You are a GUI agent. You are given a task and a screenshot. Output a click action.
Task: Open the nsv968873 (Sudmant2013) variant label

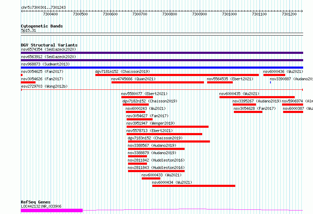coord(45,64)
